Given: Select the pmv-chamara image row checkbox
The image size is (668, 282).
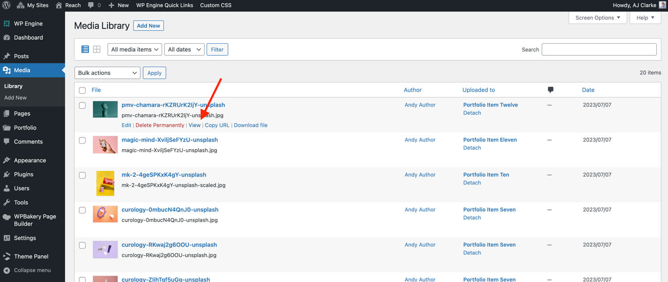Looking at the screenshot, I should point(82,106).
